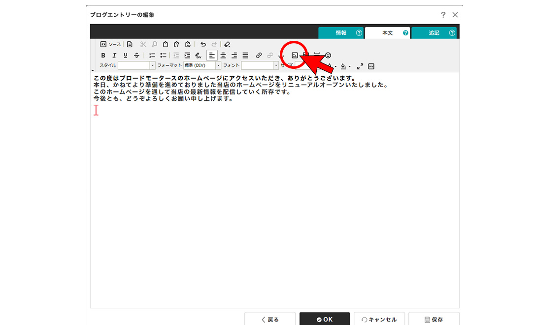Viewport: 536px width, 325px height.
Task: Click the undo arrow icon
Action: [x=203, y=44]
